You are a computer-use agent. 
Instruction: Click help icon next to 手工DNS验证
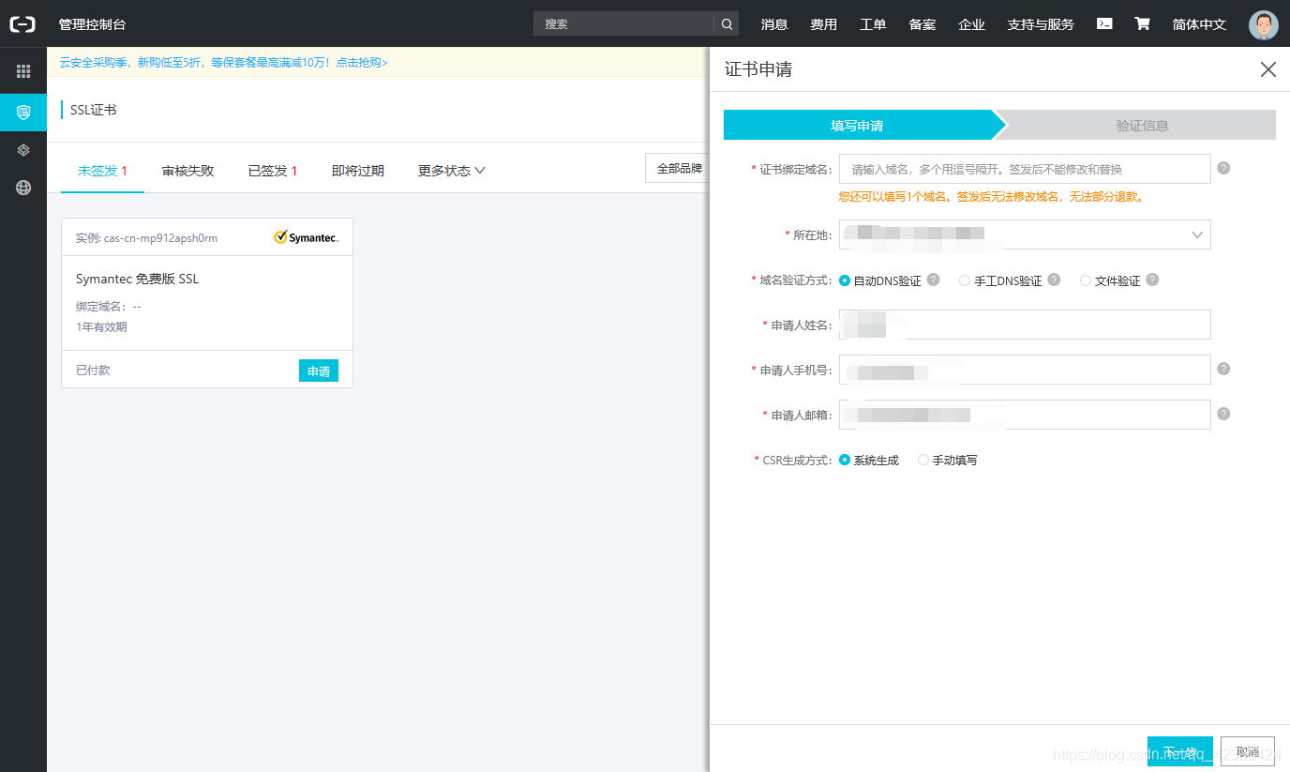pos(1054,280)
